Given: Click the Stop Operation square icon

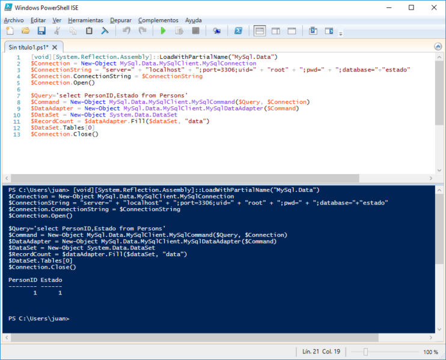Looking at the screenshot, I should [x=195, y=31].
